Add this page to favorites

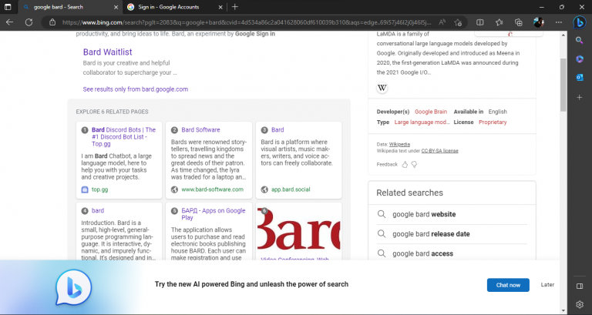pos(458,22)
